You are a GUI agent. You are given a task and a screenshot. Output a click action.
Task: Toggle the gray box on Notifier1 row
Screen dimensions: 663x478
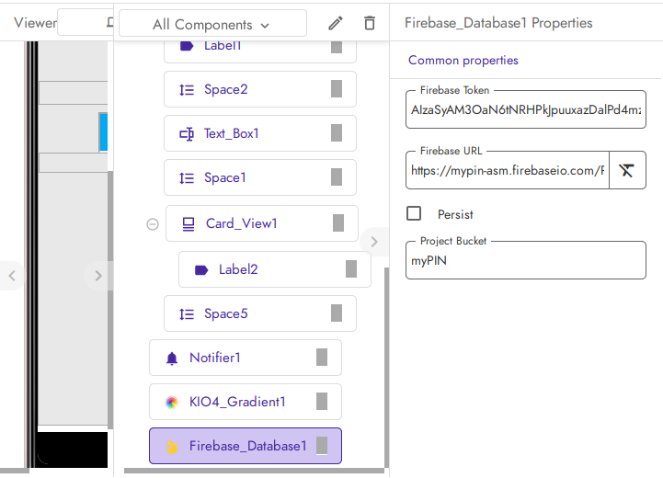click(322, 358)
